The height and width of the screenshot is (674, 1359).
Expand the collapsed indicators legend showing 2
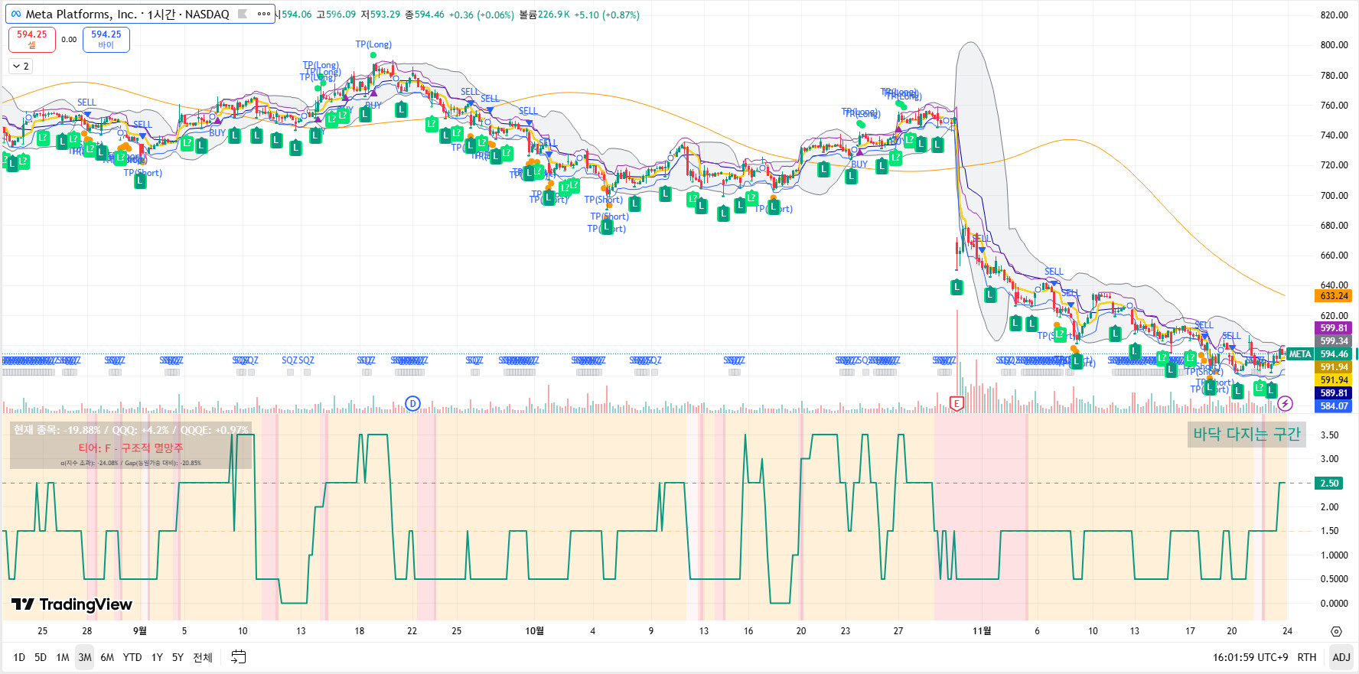point(21,67)
